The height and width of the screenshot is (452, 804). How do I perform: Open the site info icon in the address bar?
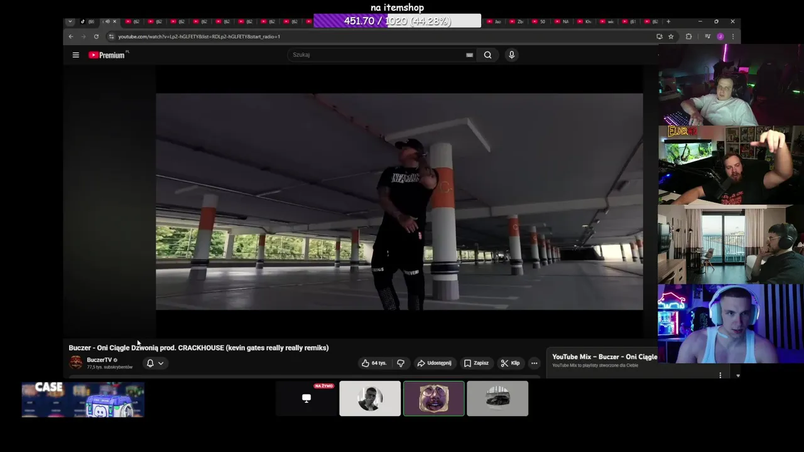pyautogui.click(x=111, y=36)
